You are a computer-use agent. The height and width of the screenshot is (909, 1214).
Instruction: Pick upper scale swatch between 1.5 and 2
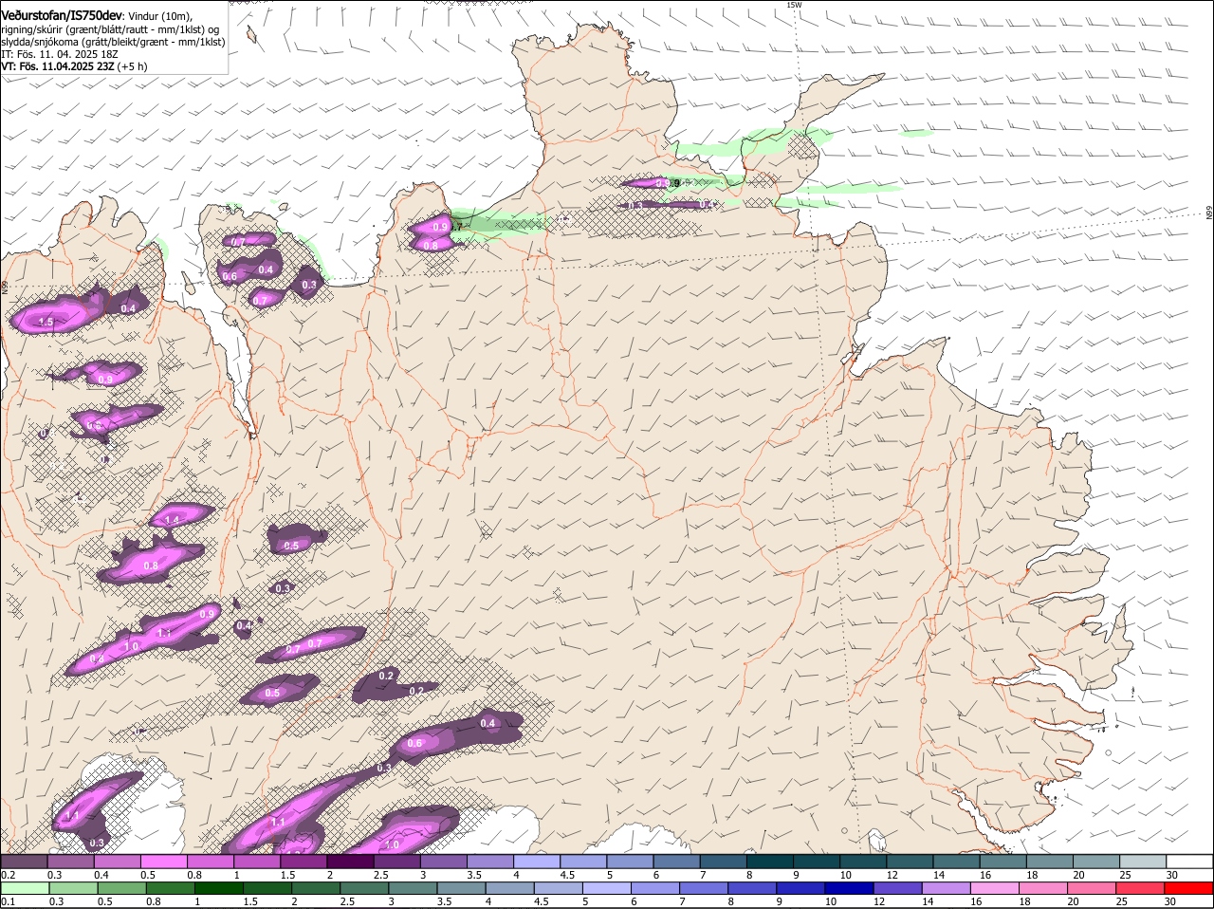[303, 862]
